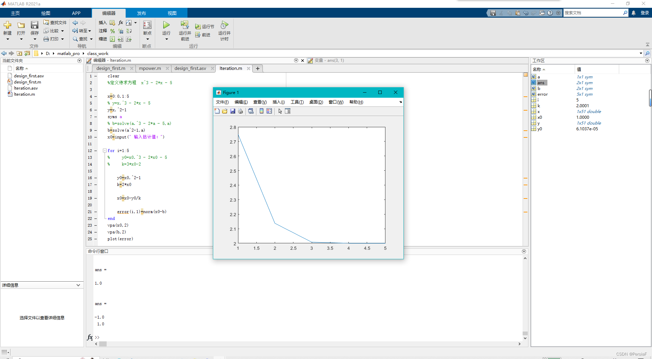Click the Run and Advance (运行并前进) icon
Image resolution: width=652 pixels, height=359 pixels.
(x=185, y=25)
